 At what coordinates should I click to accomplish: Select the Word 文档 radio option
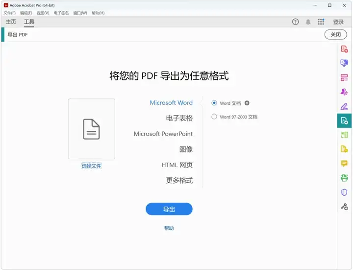coord(214,103)
